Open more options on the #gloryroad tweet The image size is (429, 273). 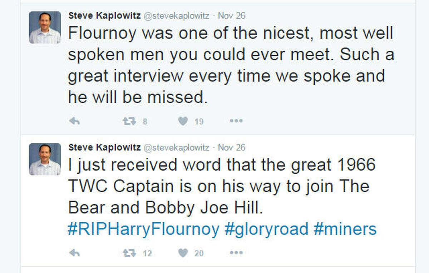pos(236,253)
